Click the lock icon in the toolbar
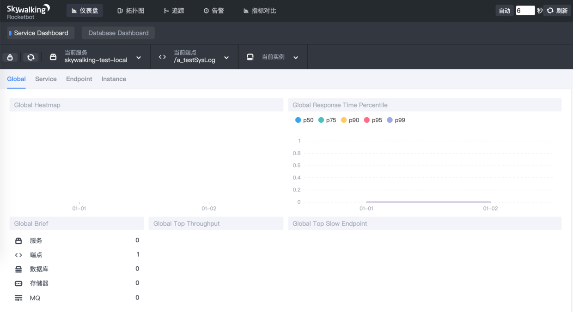Screen dimensions: 573x312 coord(10,57)
